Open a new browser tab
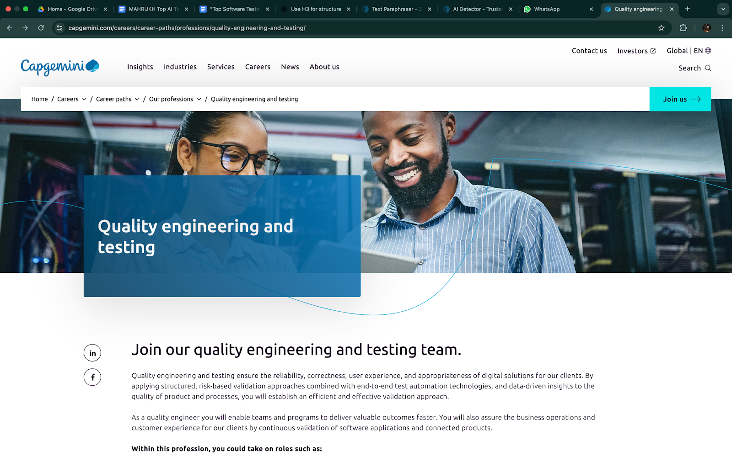Image resolution: width=732 pixels, height=457 pixels. pos(687,9)
